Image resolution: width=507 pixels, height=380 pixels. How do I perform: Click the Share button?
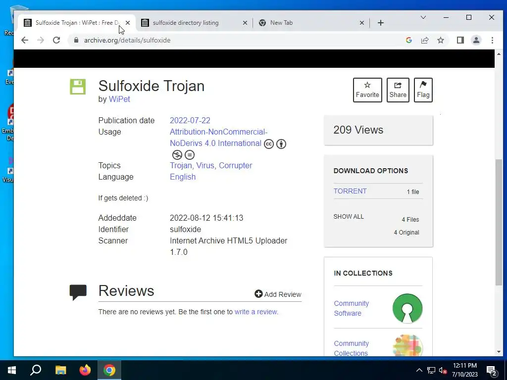pyautogui.click(x=398, y=90)
